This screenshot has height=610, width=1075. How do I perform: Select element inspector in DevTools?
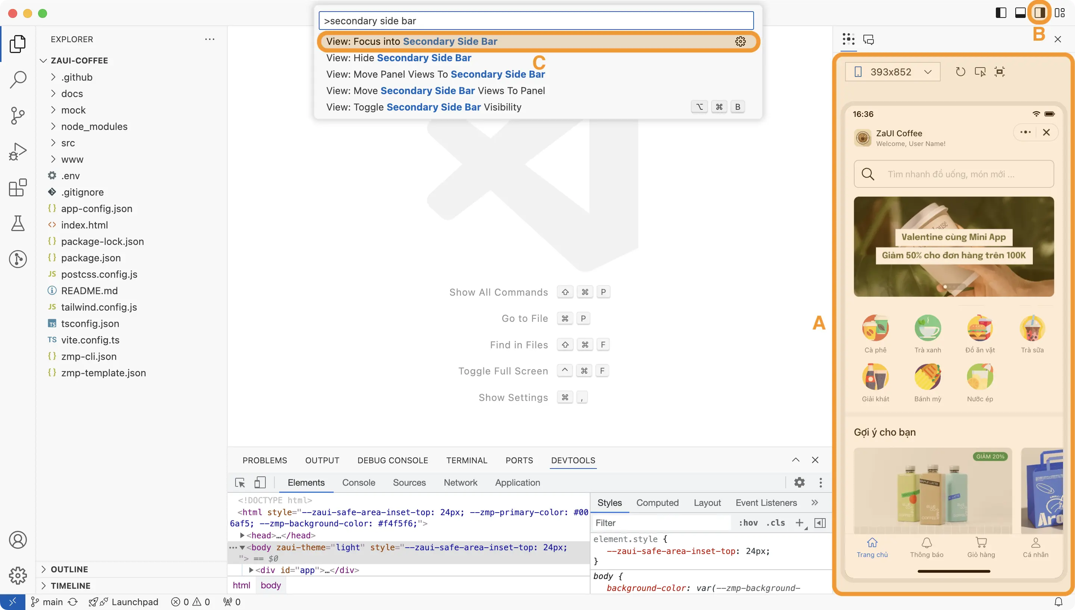pyautogui.click(x=240, y=483)
